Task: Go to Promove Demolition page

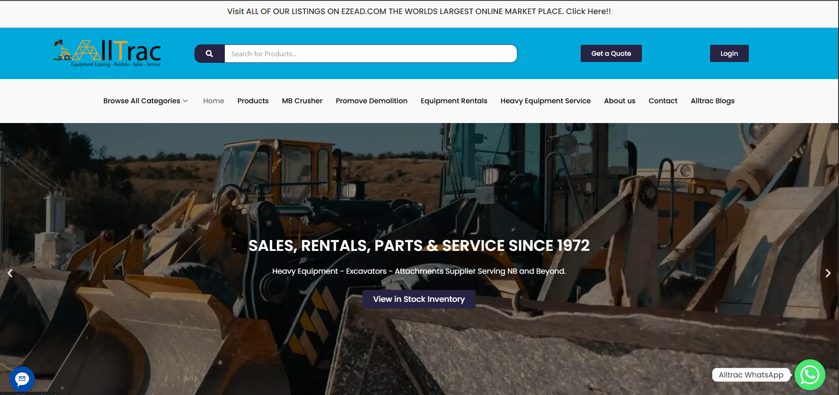Action: [371, 101]
